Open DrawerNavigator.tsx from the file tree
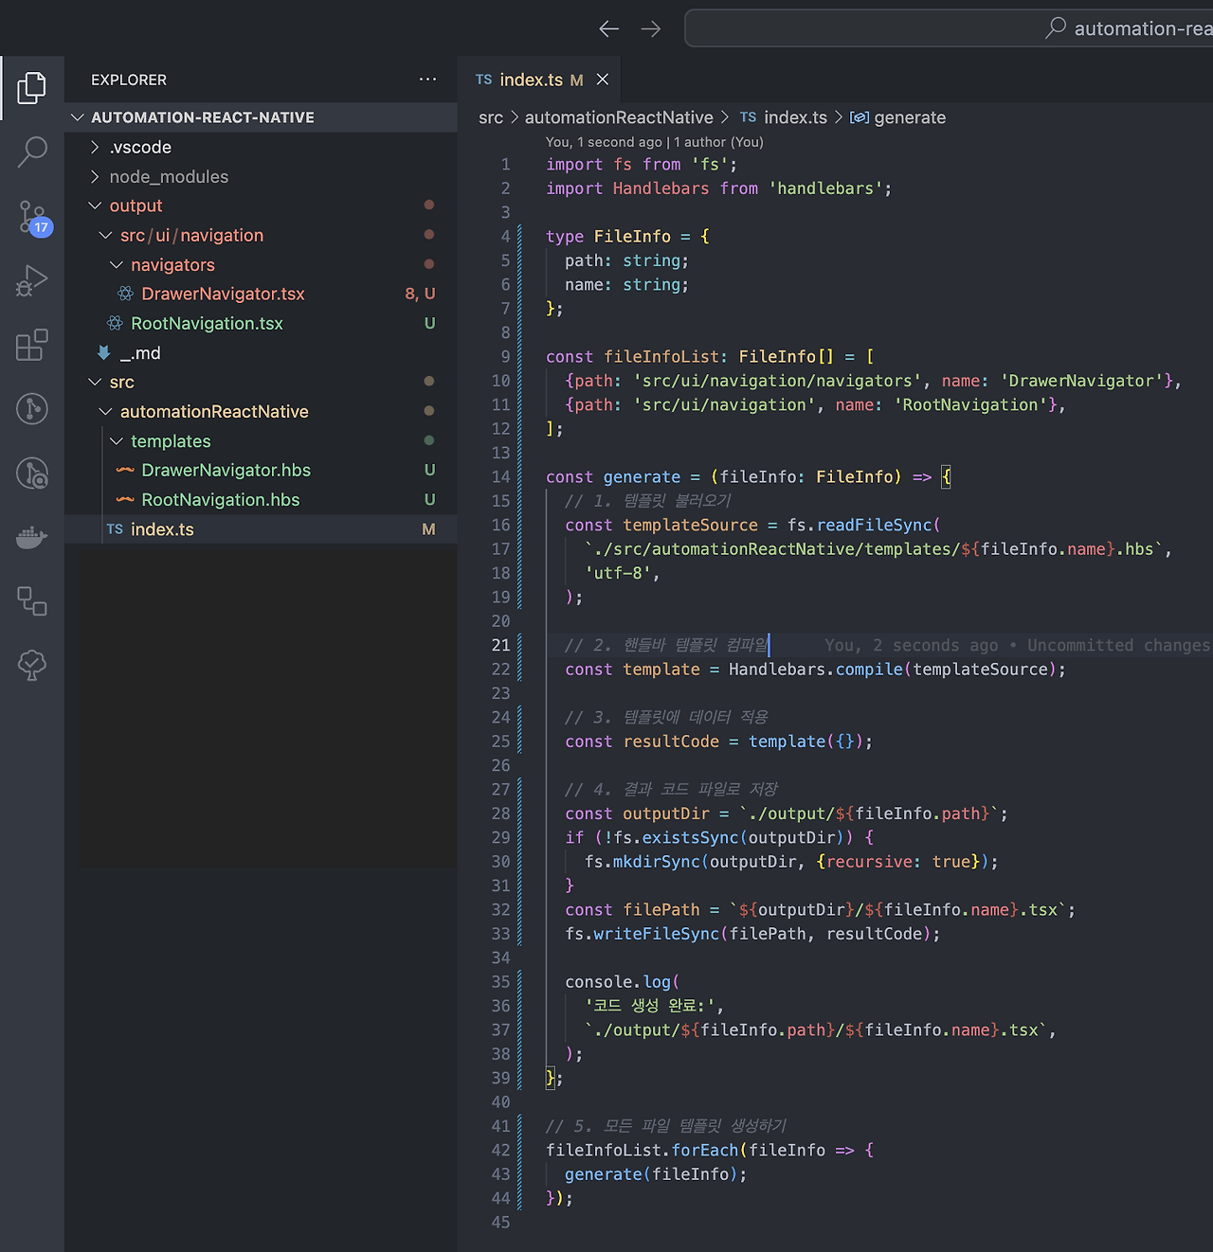The image size is (1213, 1252). pos(223,294)
